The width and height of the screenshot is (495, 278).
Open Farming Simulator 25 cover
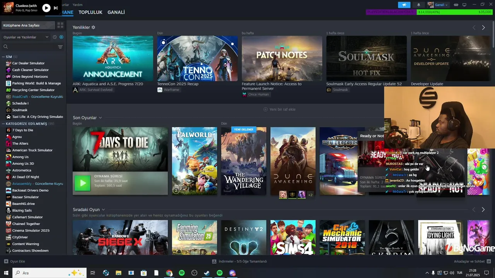(195, 237)
